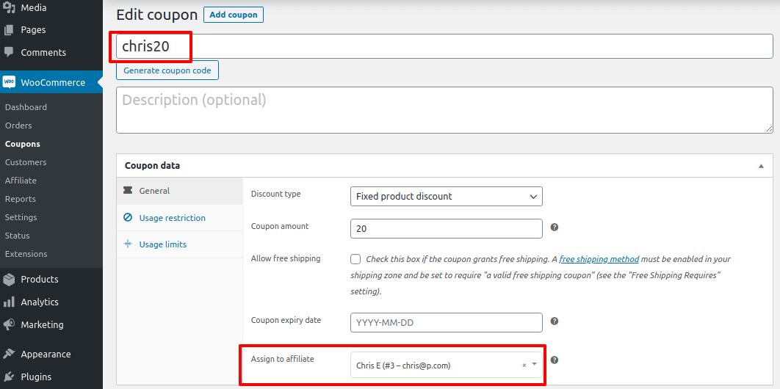Click the Description (optional) text area
780x389 pixels.
[x=444, y=110]
